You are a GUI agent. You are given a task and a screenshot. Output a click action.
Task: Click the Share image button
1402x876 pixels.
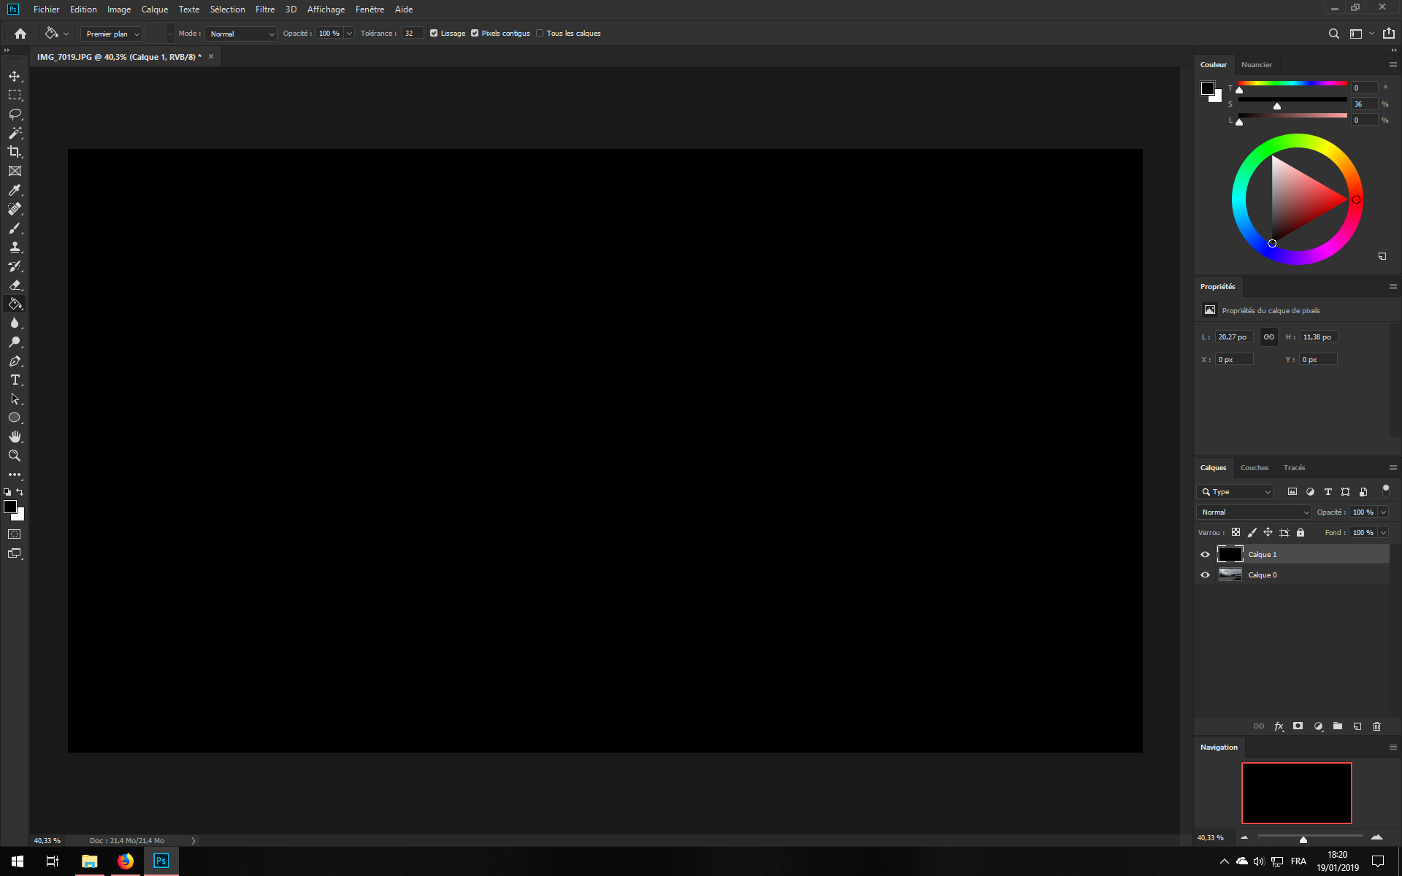pos(1388,34)
